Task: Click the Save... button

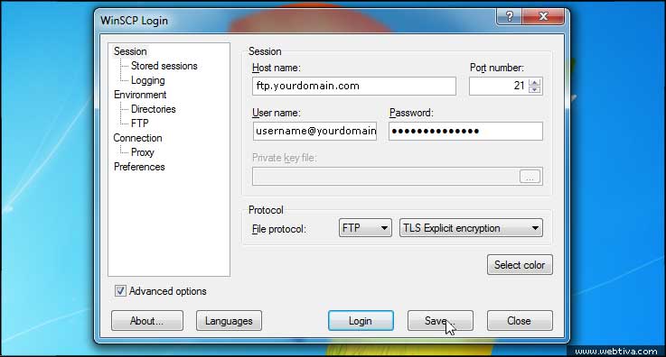Action: tap(440, 321)
